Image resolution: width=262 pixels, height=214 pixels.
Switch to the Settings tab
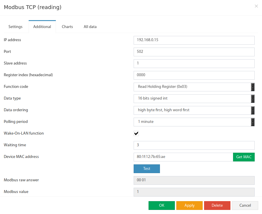pos(15,27)
